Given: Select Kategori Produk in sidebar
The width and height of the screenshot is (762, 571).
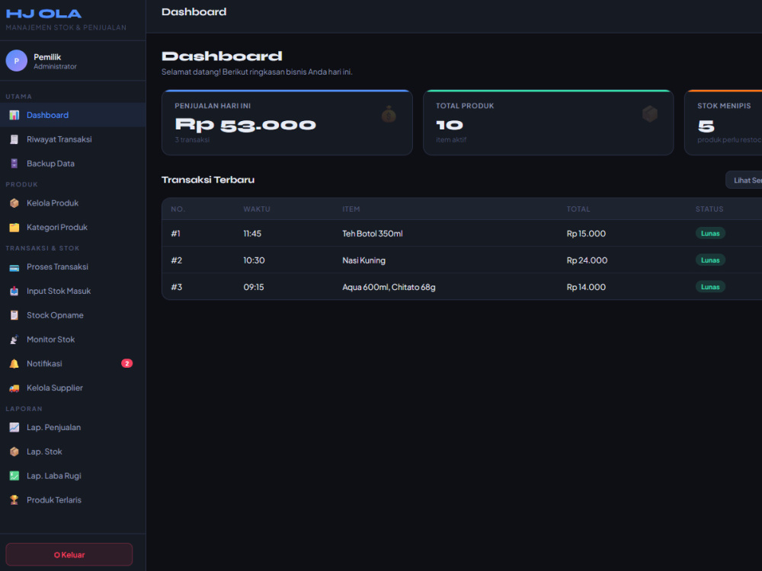Looking at the screenshot, I should [73, 227].
